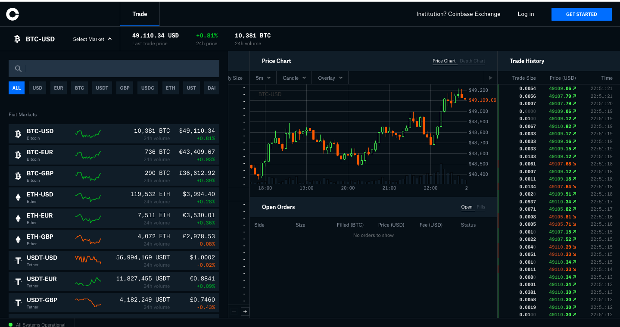This screenshot has width=620, height=327.
Task: Click the green system status dot
Action: point(11,324)
